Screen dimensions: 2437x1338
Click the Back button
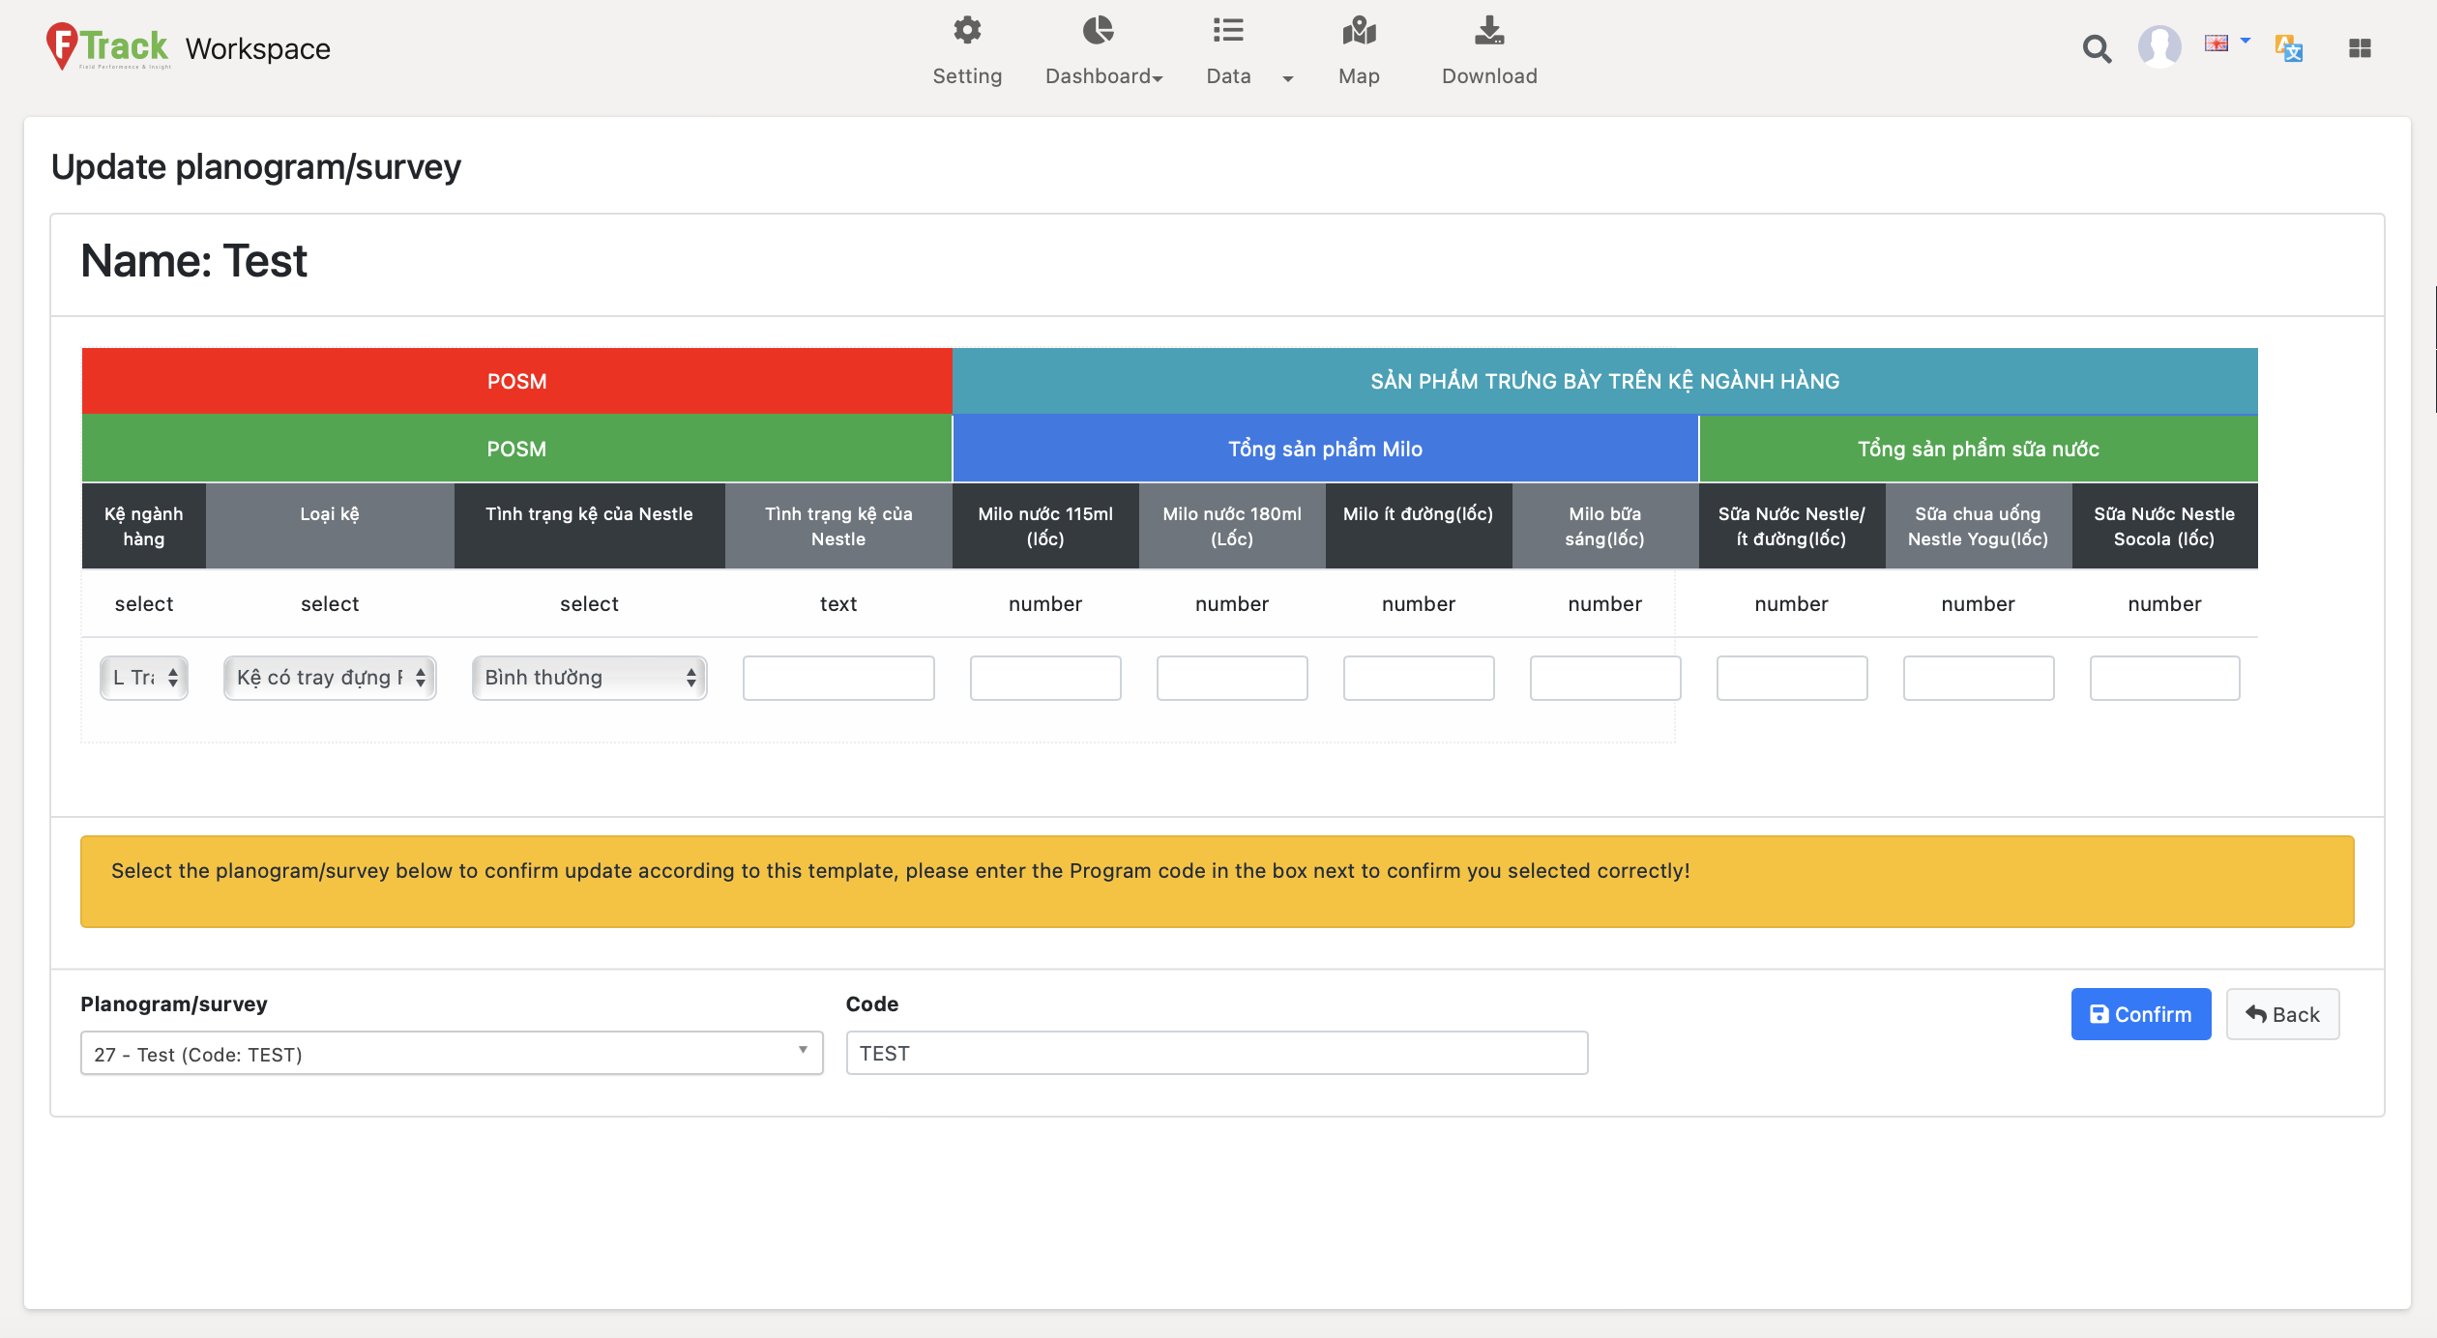click(2282, 1014)
